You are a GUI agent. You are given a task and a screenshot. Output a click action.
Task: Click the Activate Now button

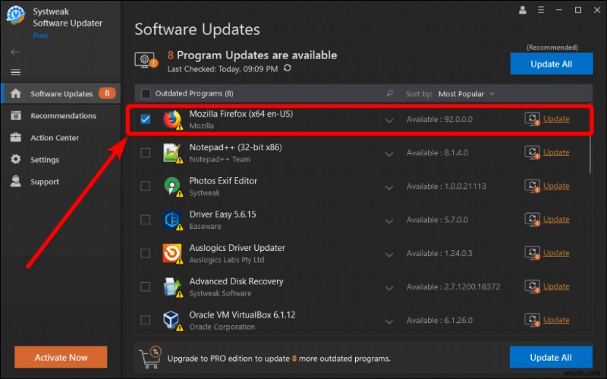click(61, 357)
